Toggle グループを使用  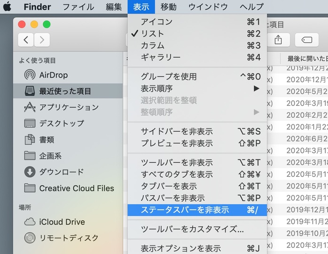[x=197, y=76]
